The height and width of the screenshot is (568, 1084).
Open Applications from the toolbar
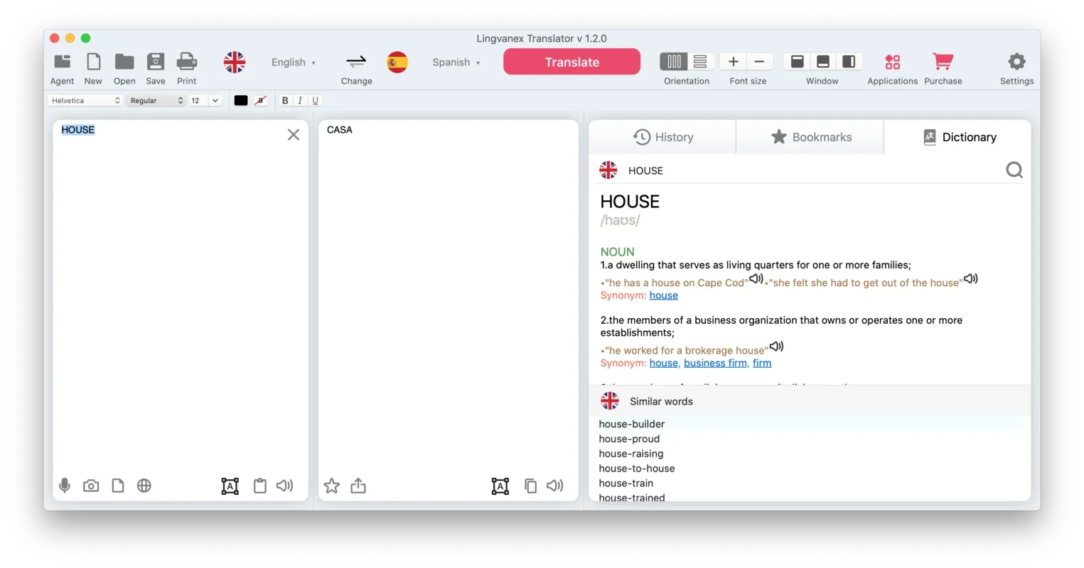pos(893,62)
